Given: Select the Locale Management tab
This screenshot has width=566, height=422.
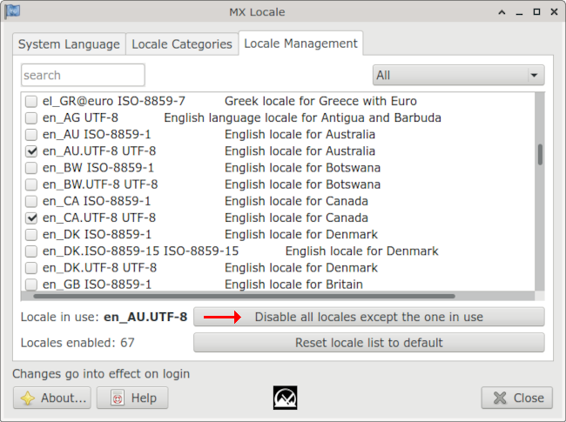Looking at the screenshot, I should (x=300, y=44).
